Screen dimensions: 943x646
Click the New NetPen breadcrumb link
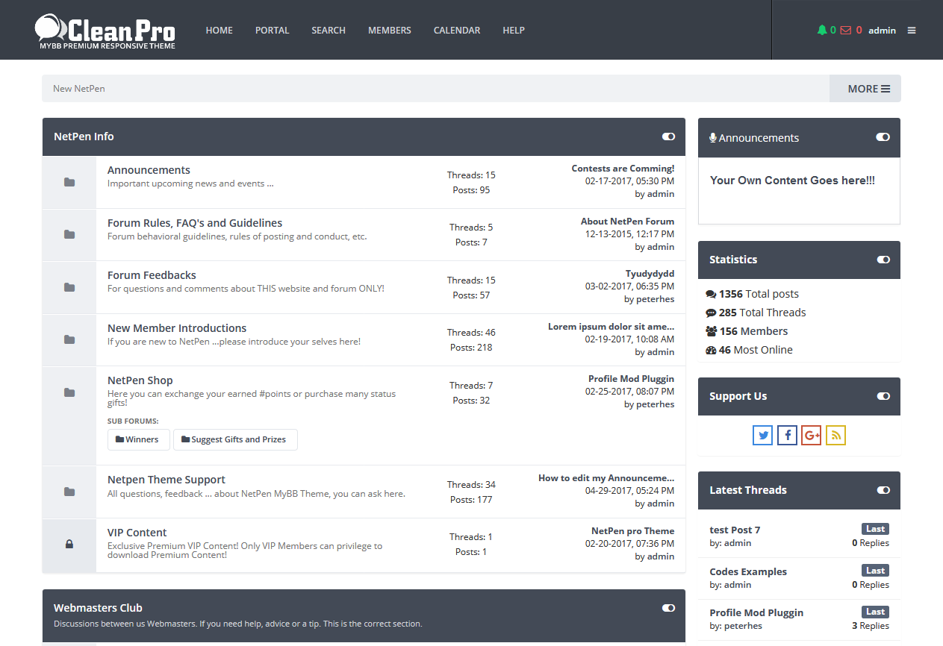(x=78, y=88)
